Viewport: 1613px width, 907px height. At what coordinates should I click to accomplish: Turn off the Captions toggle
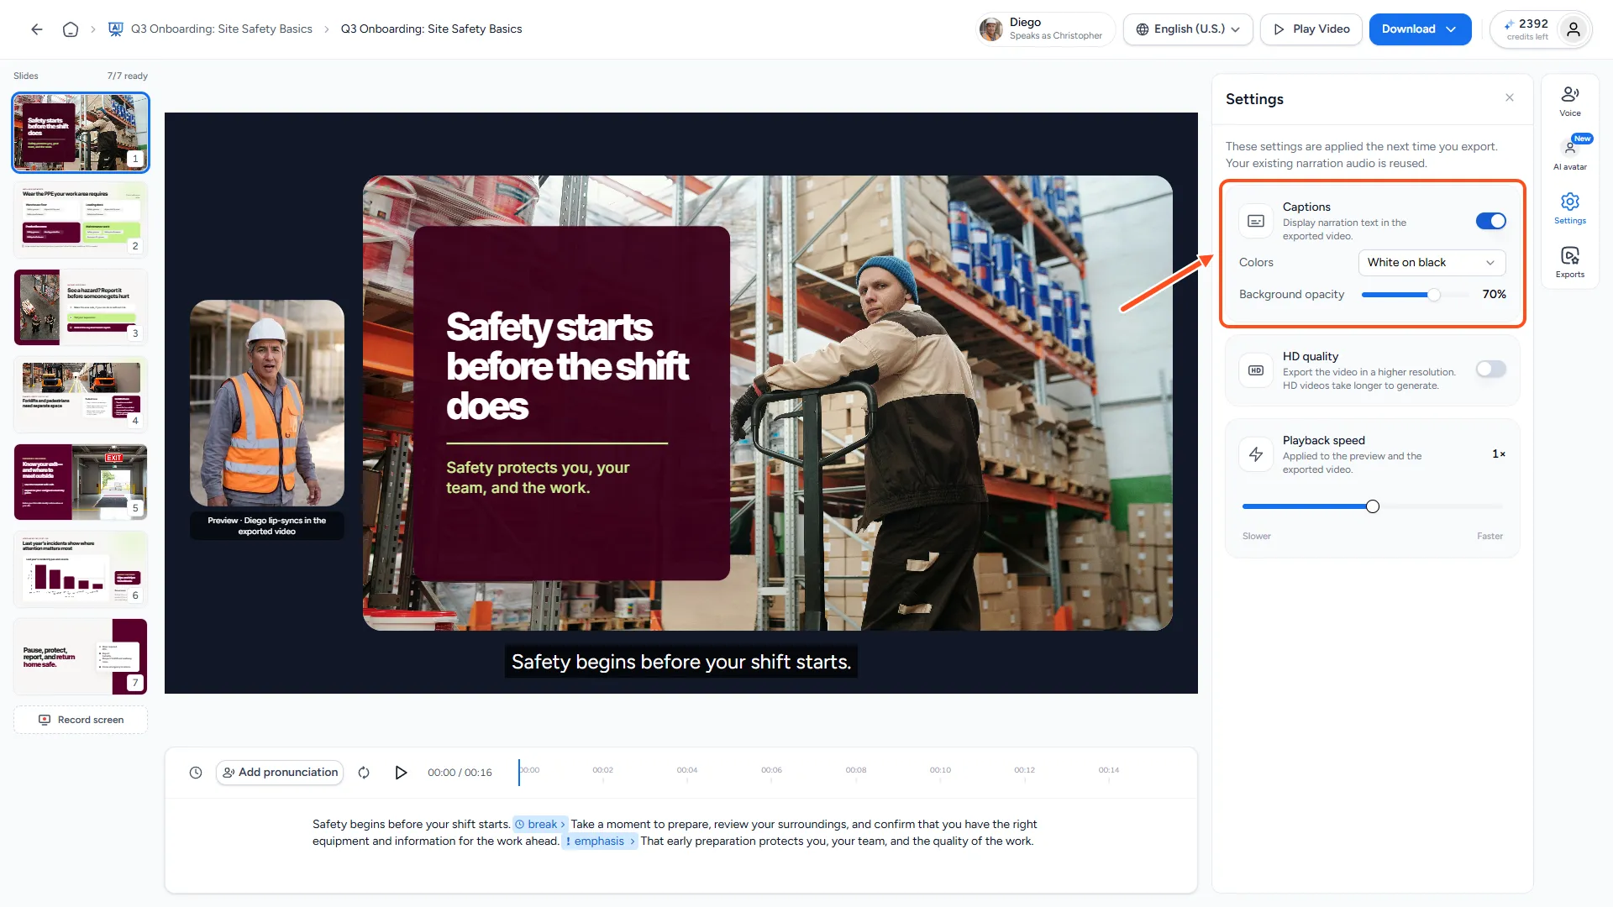click(1491, 221)
